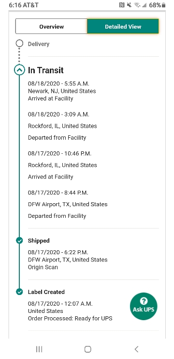Screen dimensions: 174x359
Task: Tap the Delivery step label
Action: [39, 44]
